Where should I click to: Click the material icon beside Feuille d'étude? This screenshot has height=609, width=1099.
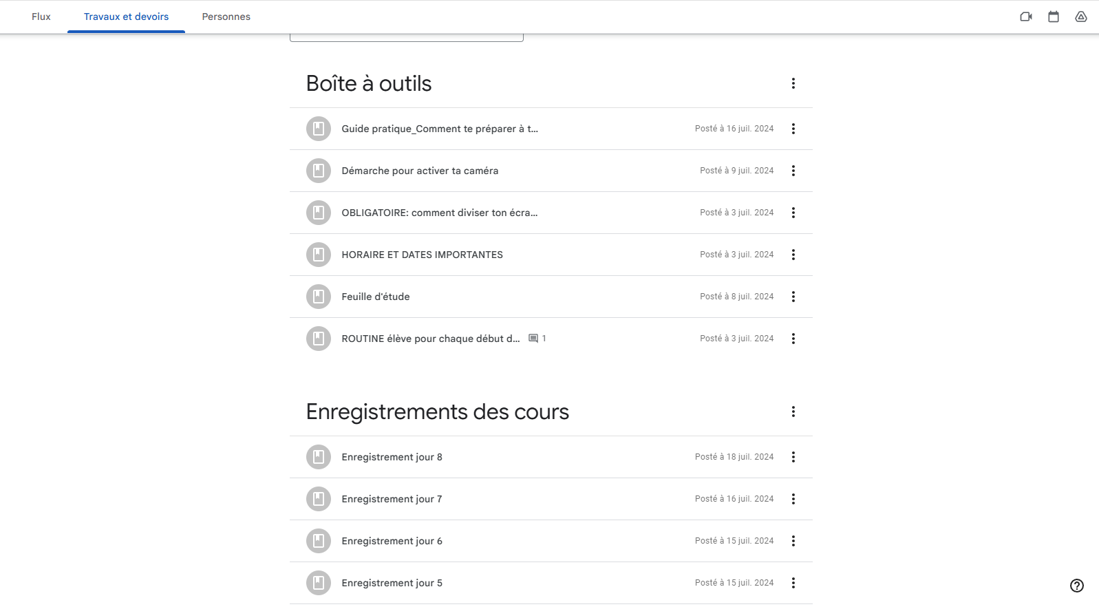click(x=319, y=297)
